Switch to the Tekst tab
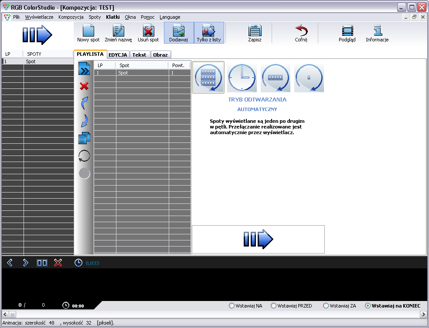The height and width of the screenshot is (328, 429). [139, 55]
